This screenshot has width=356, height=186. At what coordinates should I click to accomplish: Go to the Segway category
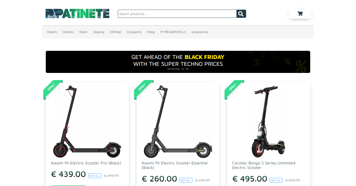click(x=99, y=32)
